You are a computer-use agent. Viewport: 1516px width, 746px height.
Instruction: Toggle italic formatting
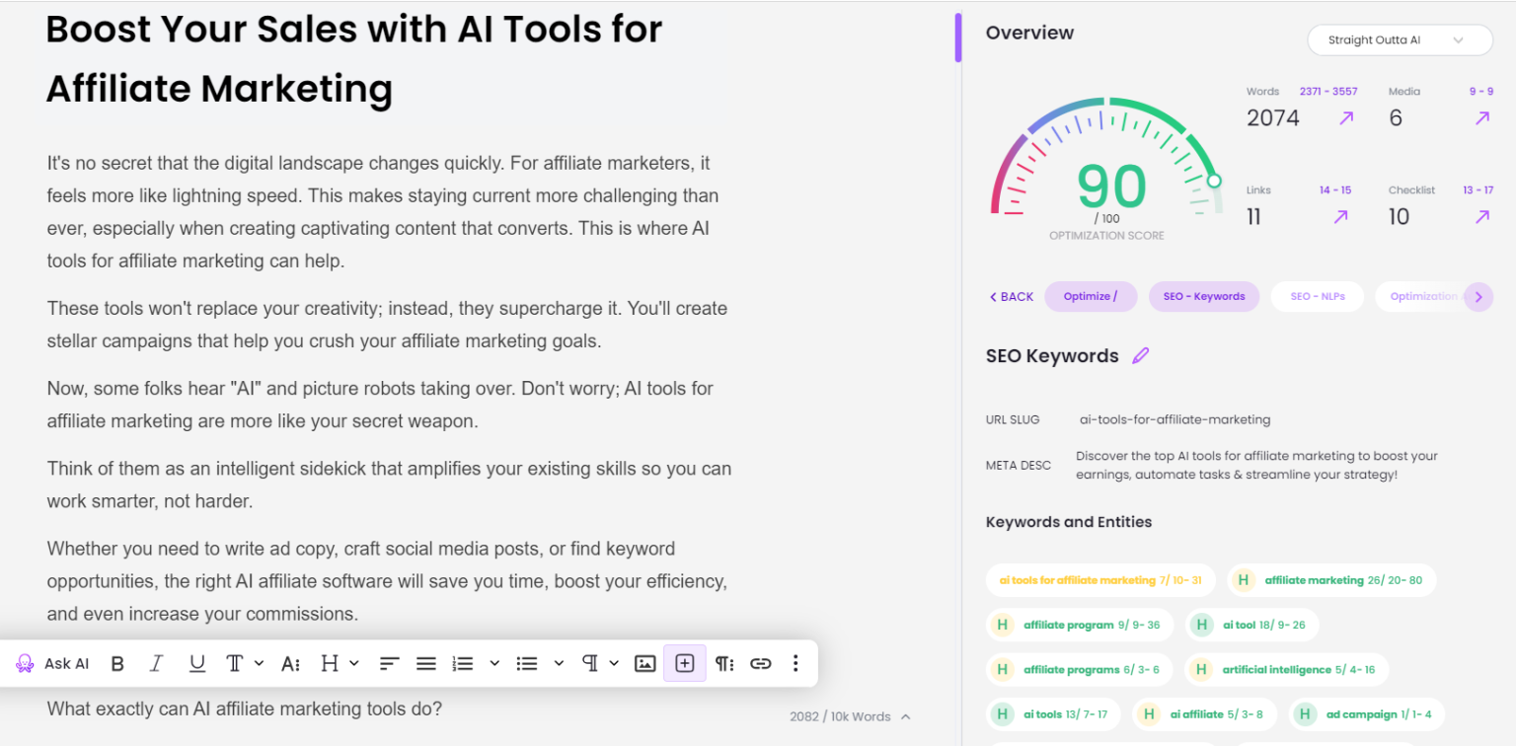(156, 664)
